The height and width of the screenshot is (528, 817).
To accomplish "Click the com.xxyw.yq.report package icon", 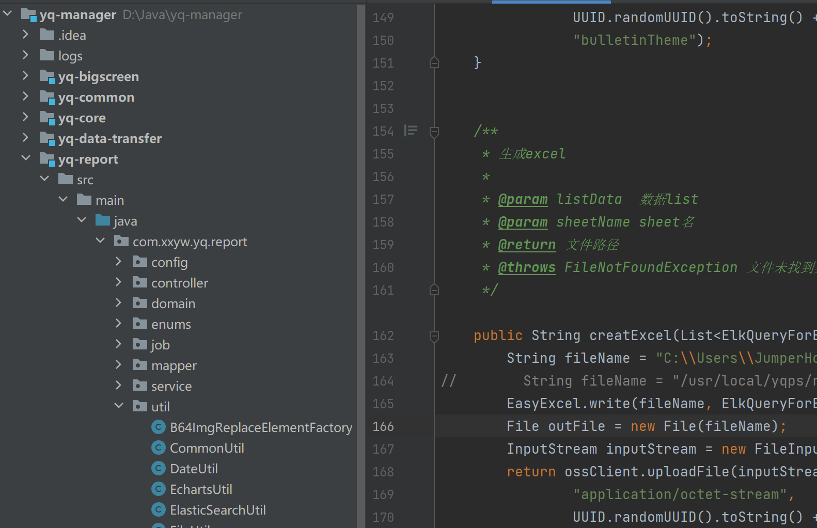I will coord(121,241).
